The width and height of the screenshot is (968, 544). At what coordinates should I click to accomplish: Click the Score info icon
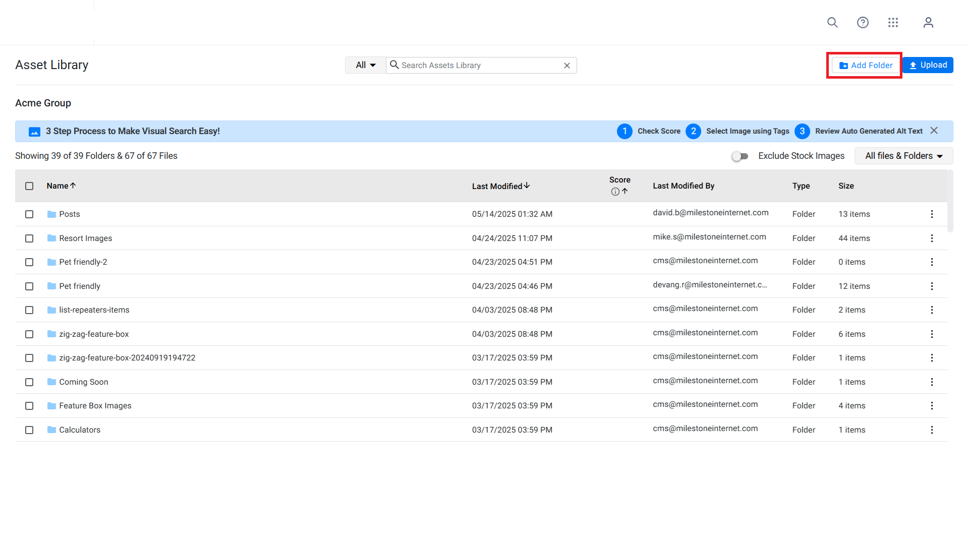pos(615,192)
